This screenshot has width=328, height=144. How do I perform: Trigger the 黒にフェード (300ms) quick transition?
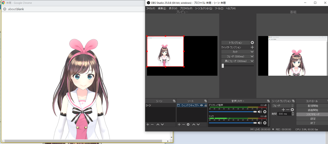235,61
